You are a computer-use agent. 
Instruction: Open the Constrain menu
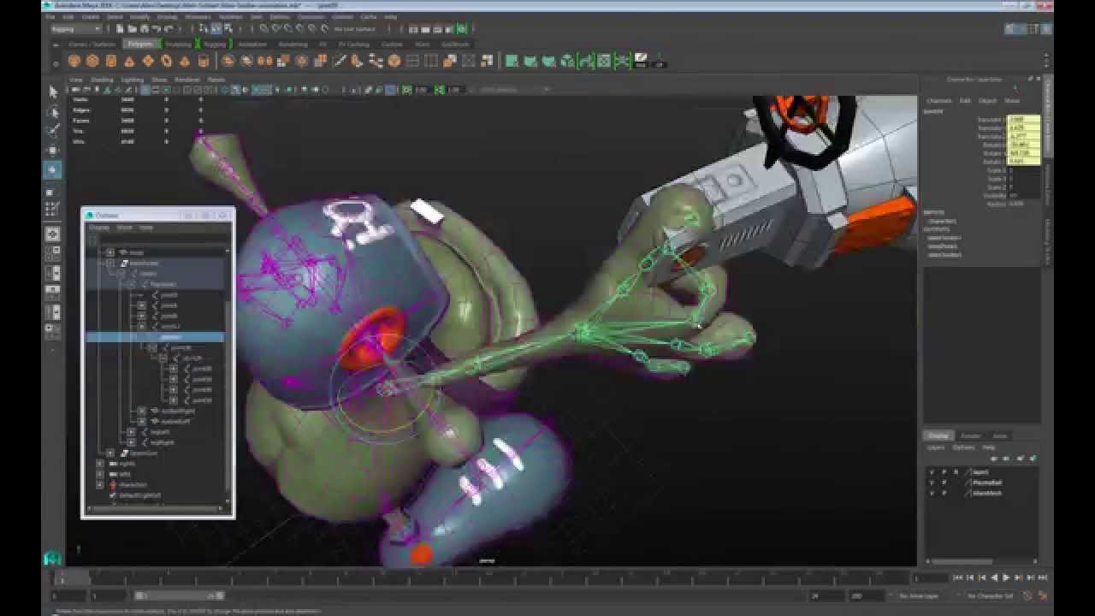[311, 16]
